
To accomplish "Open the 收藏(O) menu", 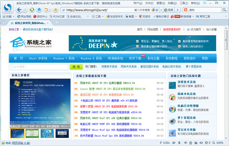I will pyautogui.click(x=172, y=3).
